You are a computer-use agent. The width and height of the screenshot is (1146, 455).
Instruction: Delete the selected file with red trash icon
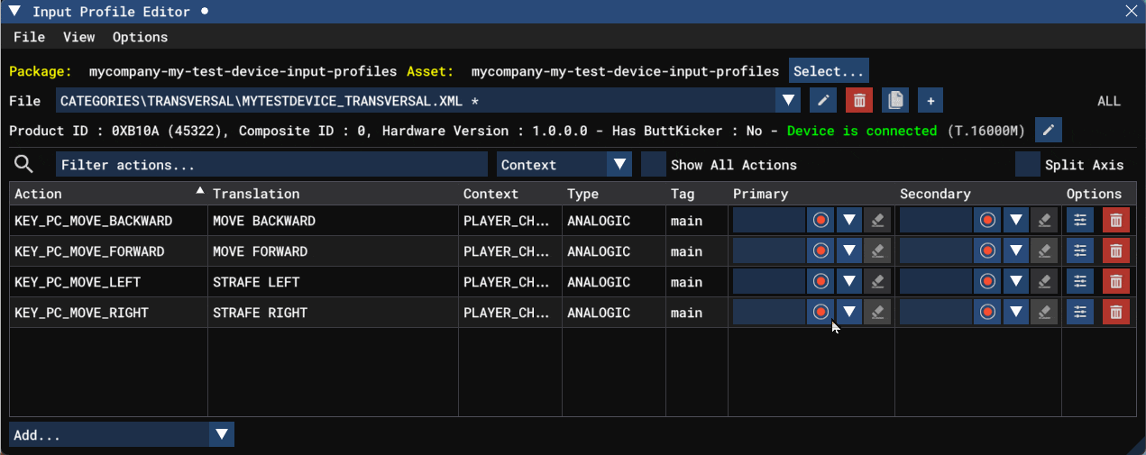tap(859, 100)
